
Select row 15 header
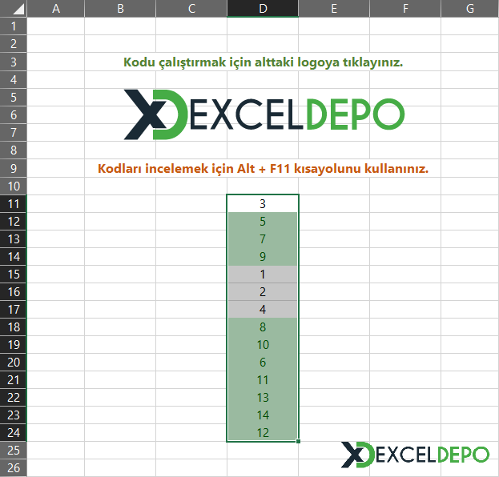(x=14, y=275)
